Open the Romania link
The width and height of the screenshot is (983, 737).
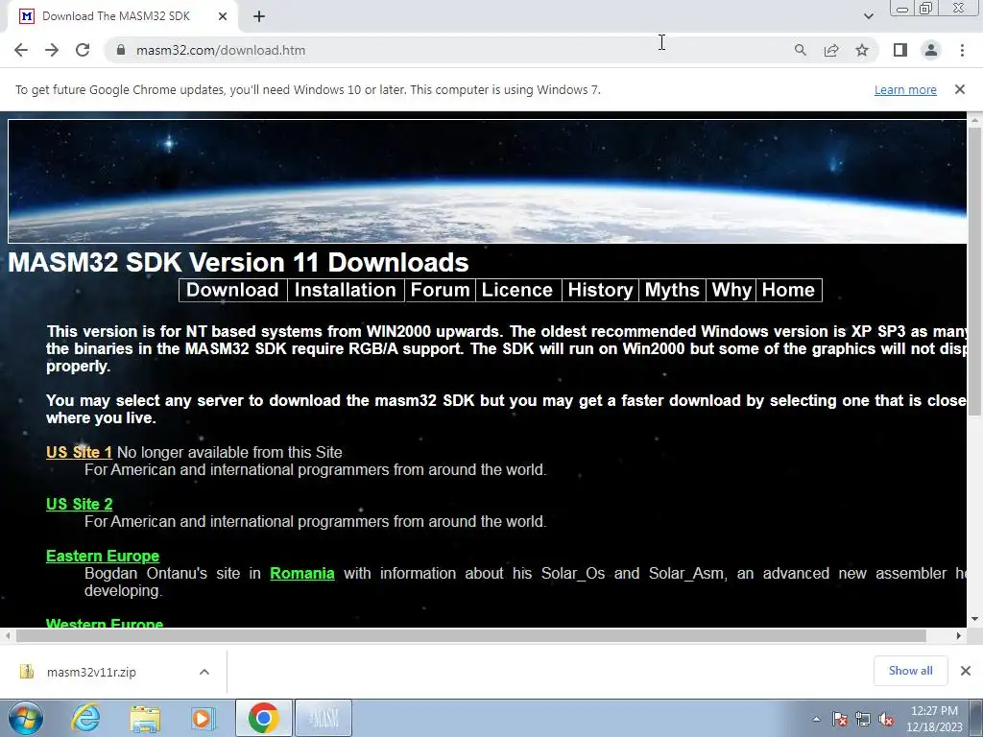302,574
